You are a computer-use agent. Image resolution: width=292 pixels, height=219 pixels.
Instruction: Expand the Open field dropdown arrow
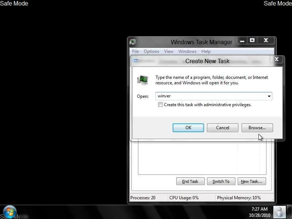tap(269, 96)
